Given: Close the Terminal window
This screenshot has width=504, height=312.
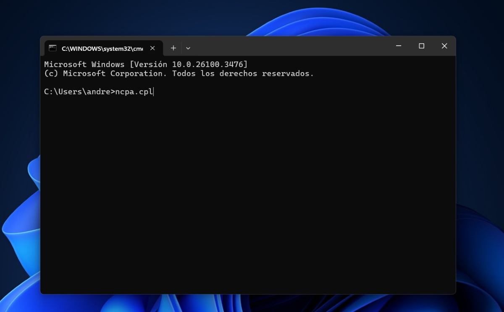Looking at the screenshot, I should click(x=444, y=46).
